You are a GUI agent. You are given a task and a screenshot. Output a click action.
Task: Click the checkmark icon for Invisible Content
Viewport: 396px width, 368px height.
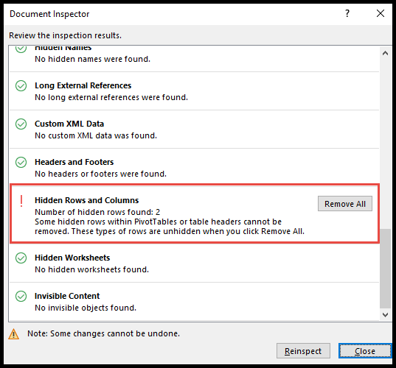[21, 297]
